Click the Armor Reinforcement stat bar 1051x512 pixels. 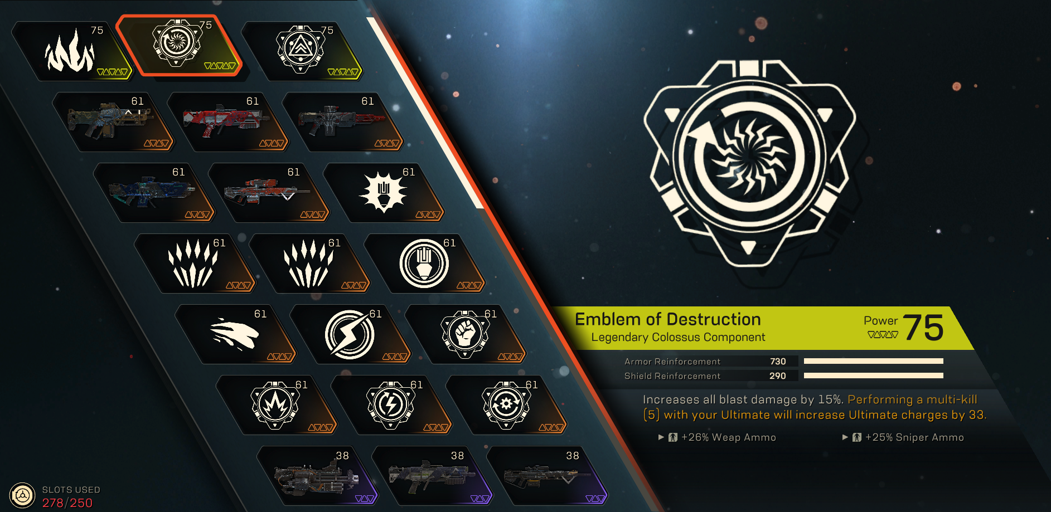pyautogui.click(x=873, y=361)
